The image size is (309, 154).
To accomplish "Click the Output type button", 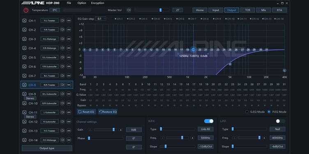I will [x=47, y=148].
